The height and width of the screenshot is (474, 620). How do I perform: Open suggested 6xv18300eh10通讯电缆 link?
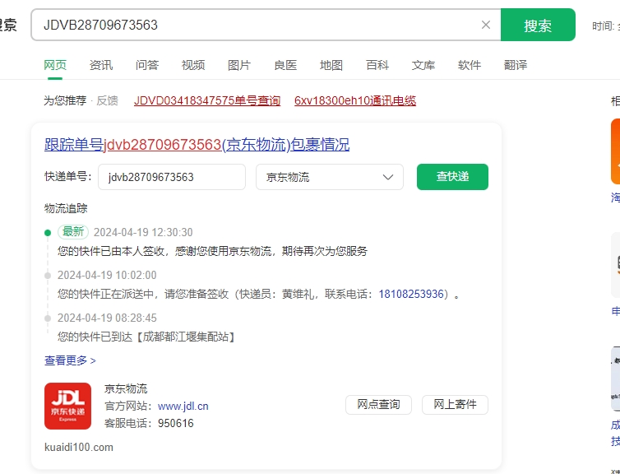coord(355,100)
